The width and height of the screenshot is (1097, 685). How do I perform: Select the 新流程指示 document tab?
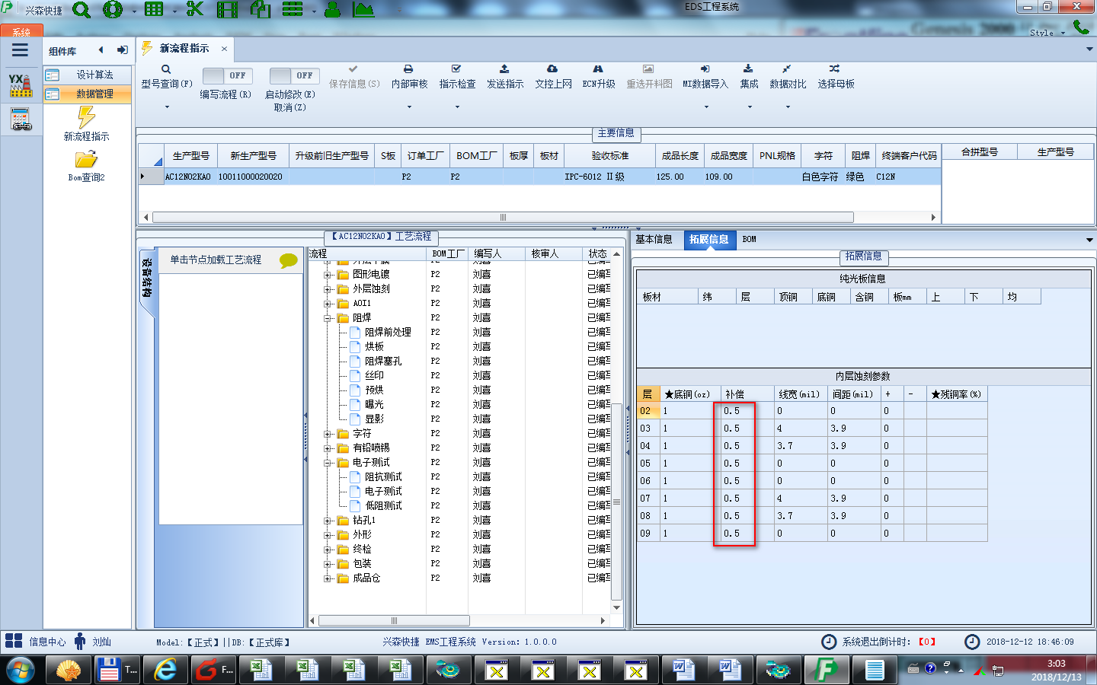point(184,48)
